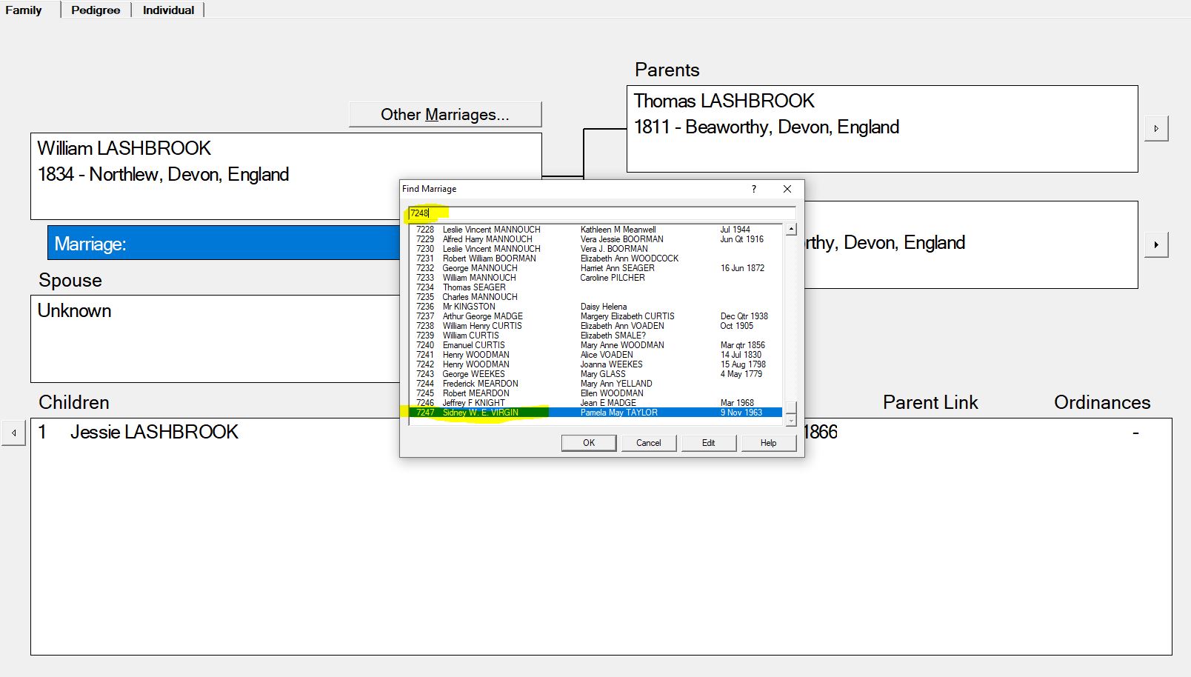Select marriage 7238 William Henry CURTIS
Viewport: 1191px width, 677px height.
point(595,326)
